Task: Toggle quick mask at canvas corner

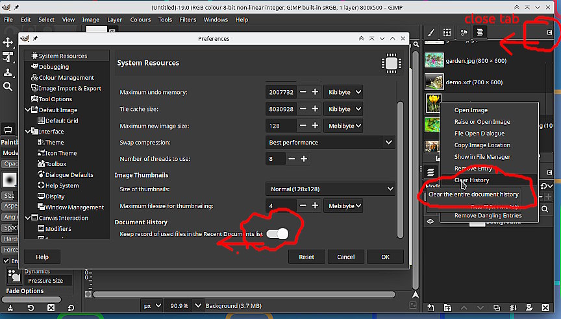Action: coord(88,294)
